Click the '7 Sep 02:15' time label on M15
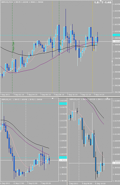 click(19, 95)
